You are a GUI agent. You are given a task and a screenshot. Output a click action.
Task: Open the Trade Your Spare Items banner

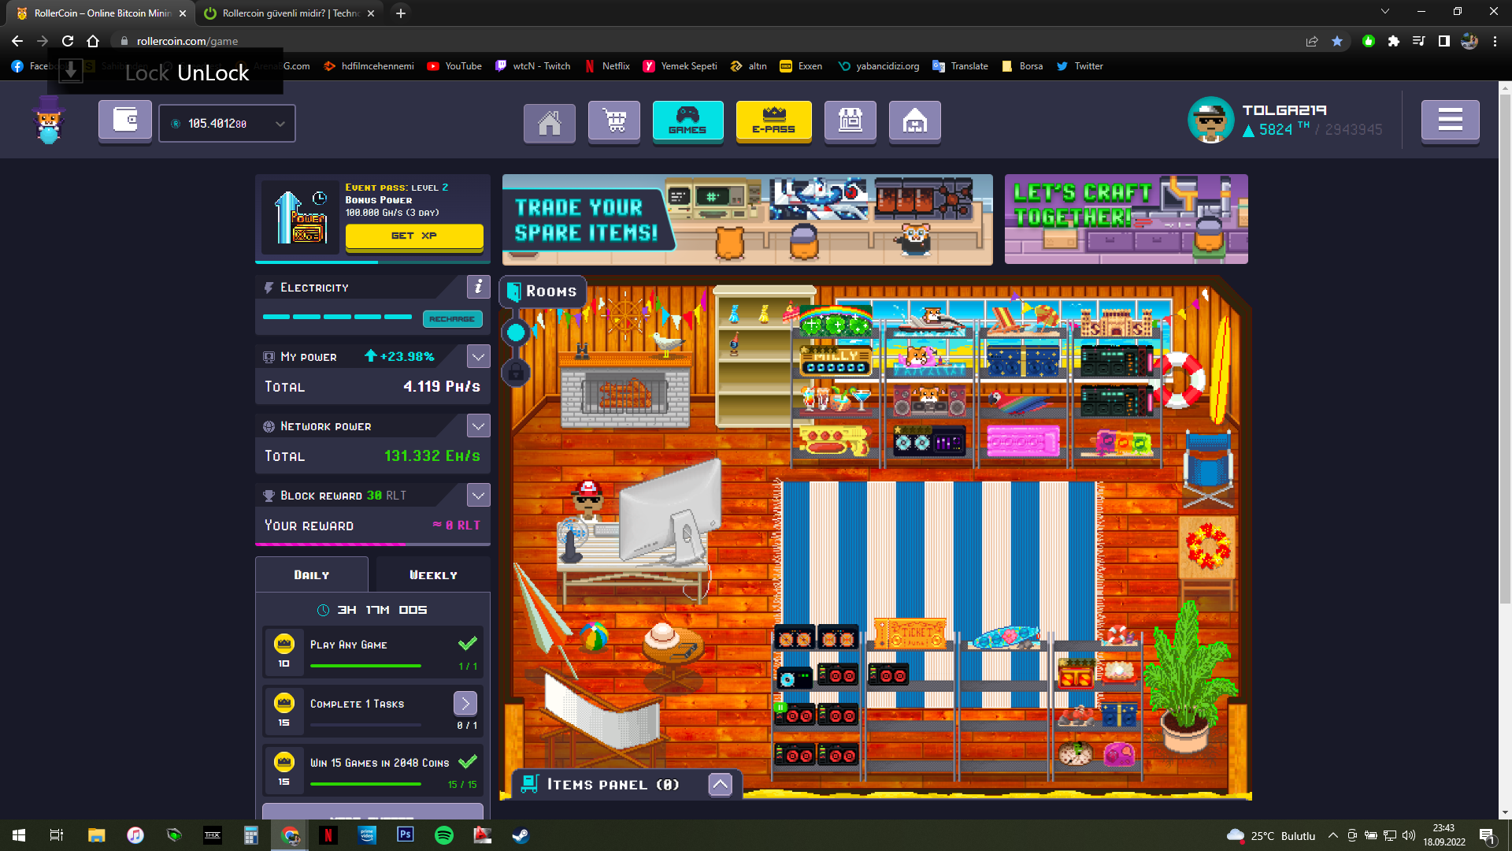pyautogui.click(x=747, y=220)
